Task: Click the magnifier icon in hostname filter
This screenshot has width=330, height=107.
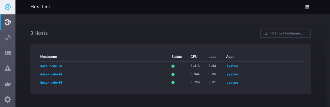Action: (x=265, y=33)
